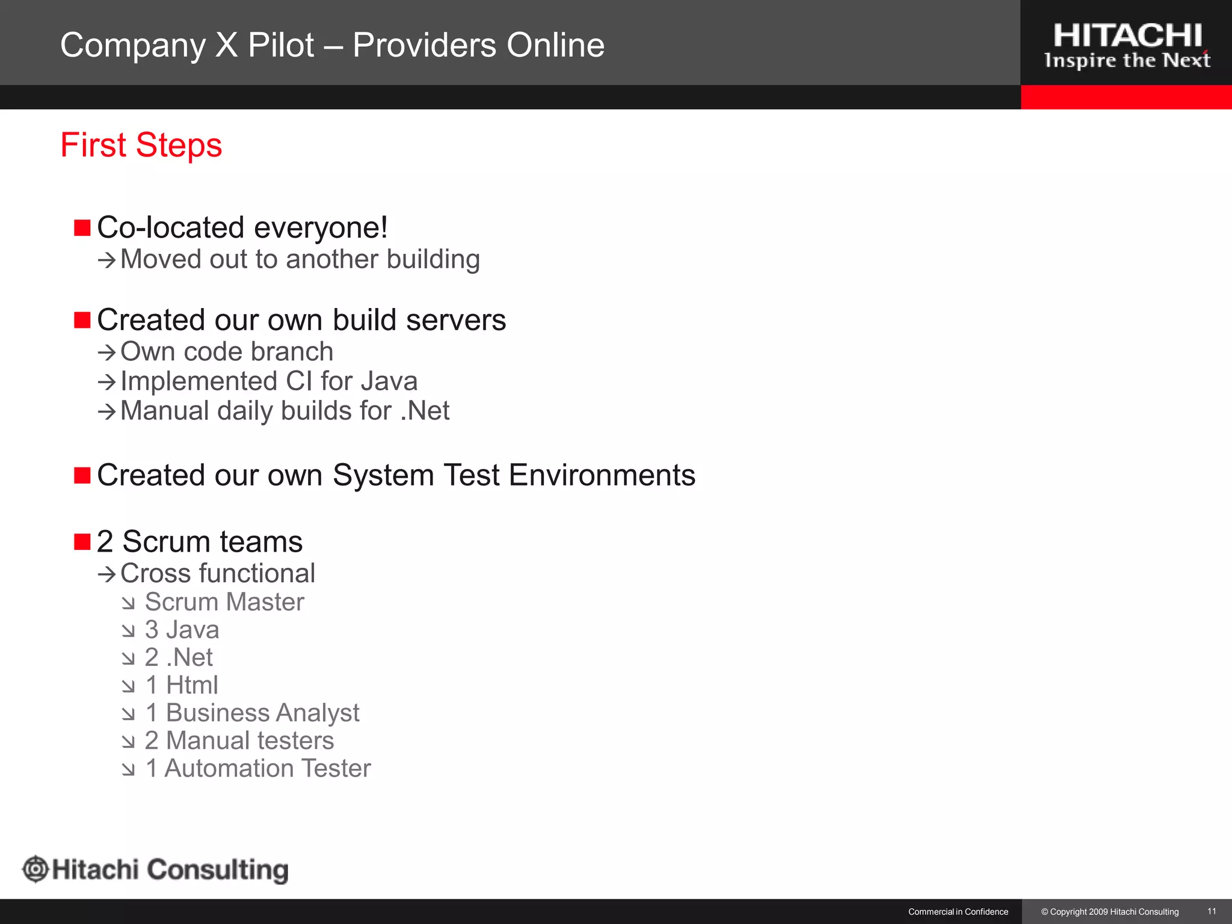Select the 'First Steps' heading

click(x=141, y=146)
